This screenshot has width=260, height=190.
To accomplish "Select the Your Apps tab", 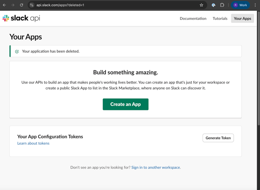I will pyautogui.click(x=242, y=18).
